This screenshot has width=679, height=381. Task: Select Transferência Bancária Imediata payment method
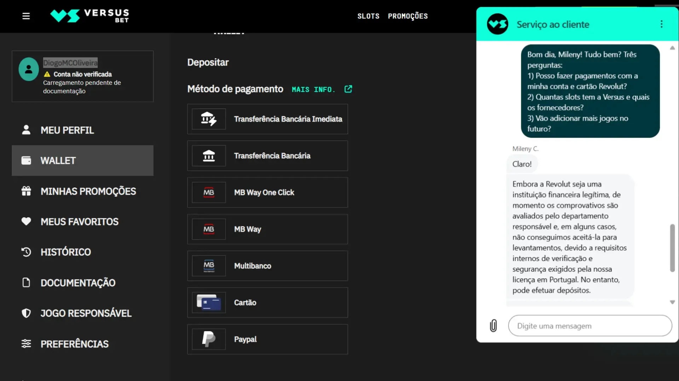pos(267,119)
